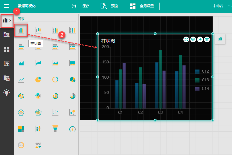Select the radial bar icon with gray arcs
232x155 pixels.
tap(73, 96)
